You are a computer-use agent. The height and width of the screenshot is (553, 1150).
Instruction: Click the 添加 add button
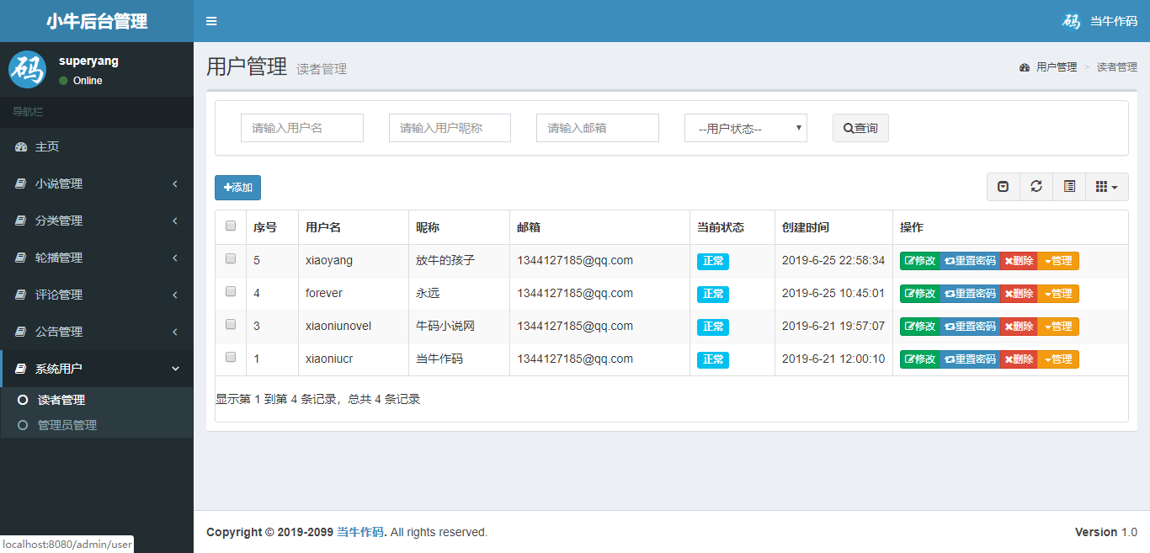(237, 188)
